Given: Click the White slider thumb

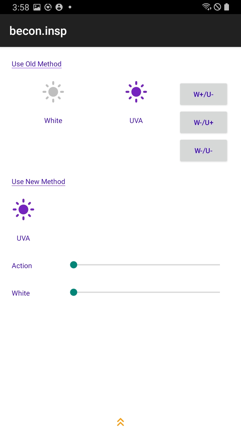Looking at the screenshot, I should [74, 292].
